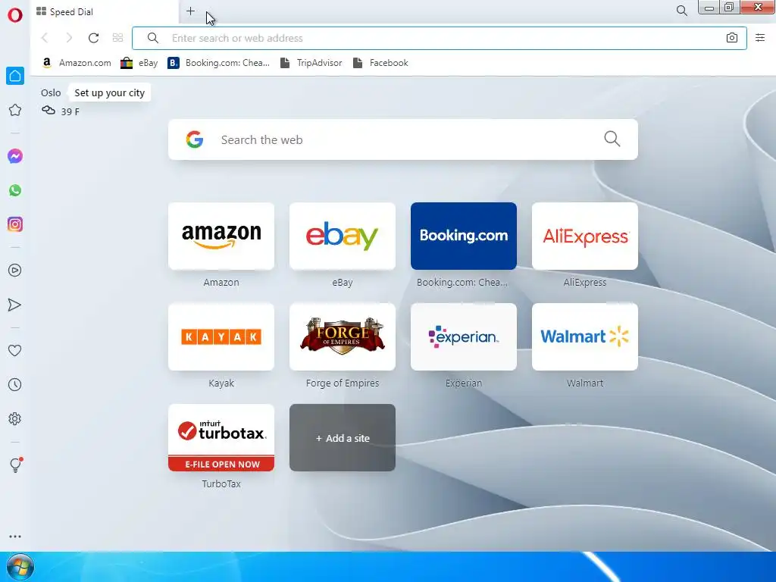This screenshot has height=582, width=776.
Task: Go forward to next page
Action: [x=69, y=38]
